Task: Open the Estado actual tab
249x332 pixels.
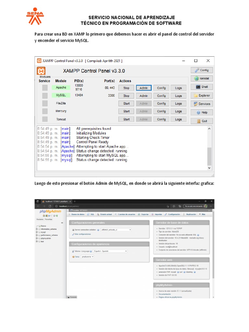Action: (105, 214)
